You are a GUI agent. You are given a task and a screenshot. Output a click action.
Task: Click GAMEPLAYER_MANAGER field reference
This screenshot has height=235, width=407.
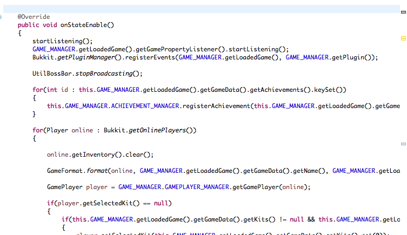(x=197, y=187)
